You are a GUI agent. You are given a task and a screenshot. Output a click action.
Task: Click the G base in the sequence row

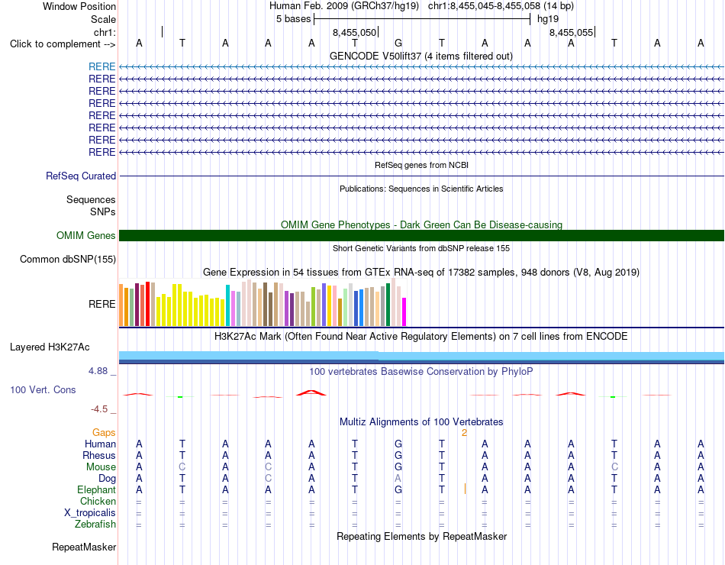point(398,43)
